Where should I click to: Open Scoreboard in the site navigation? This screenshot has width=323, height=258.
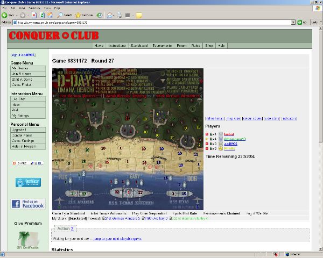pyautogui.click(x=139, y=46)
